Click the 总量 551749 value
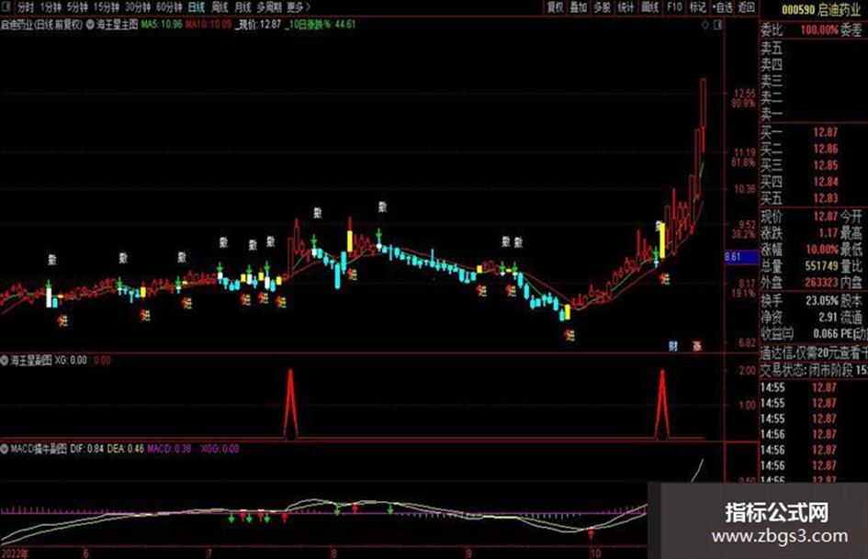868x559 pixels. (x=821, y=266)
